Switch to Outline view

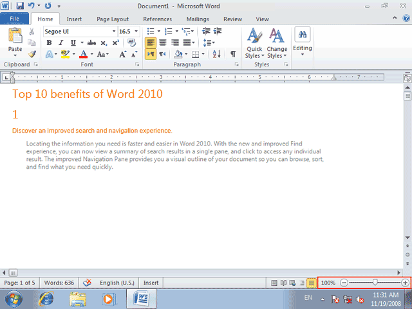[x=302, y=283]
